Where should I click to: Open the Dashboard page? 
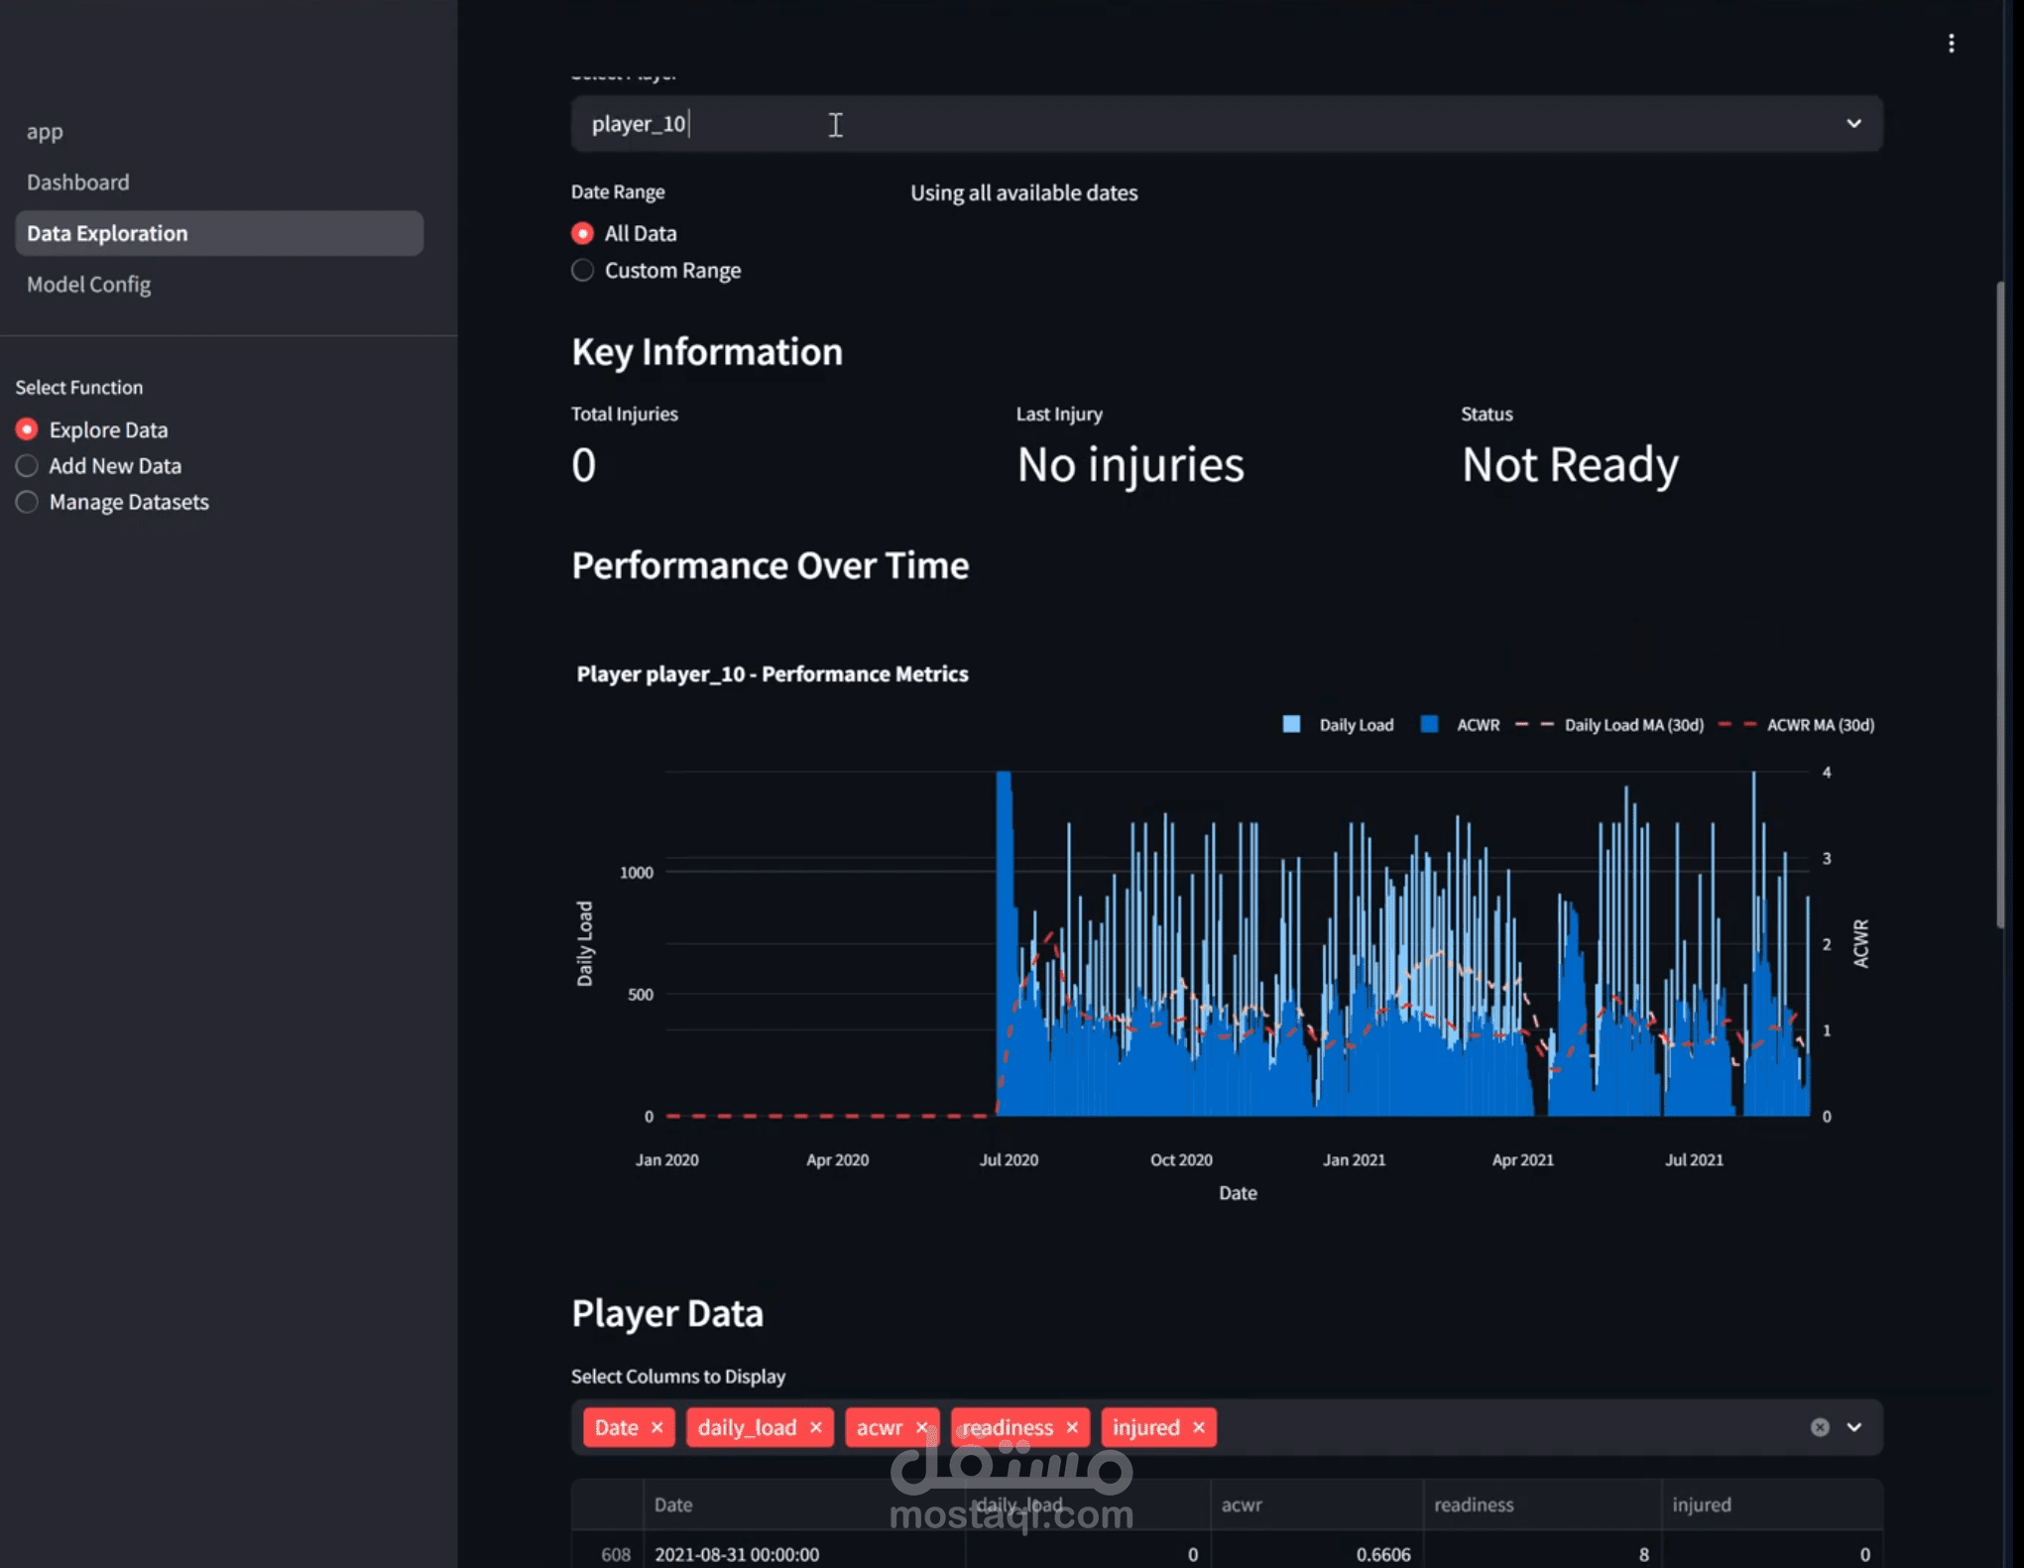(x=78, y=182)
